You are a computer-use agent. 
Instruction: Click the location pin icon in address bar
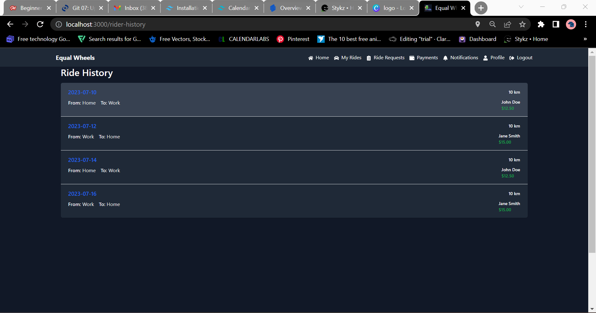coord(478,24)
